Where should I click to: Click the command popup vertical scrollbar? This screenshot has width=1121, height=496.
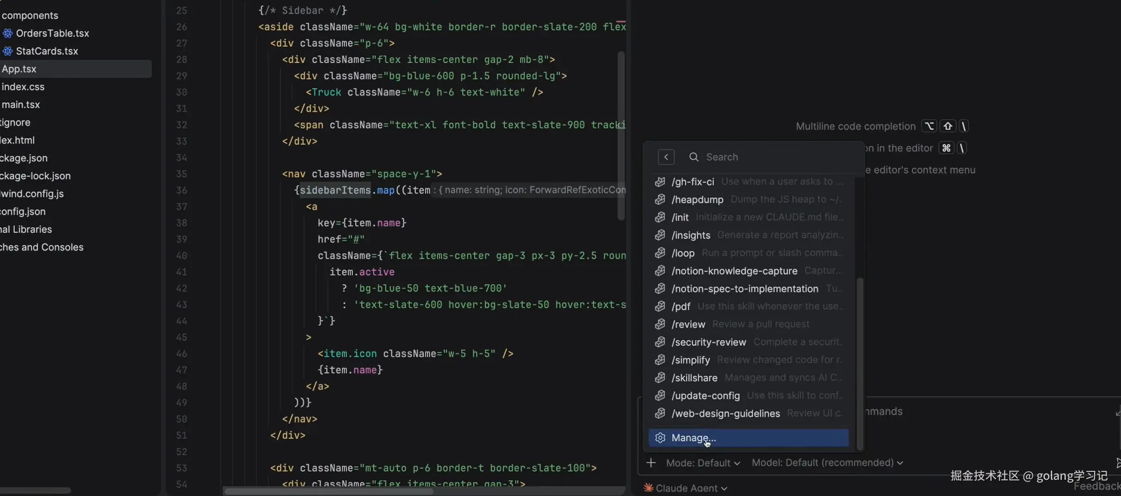pyautogui.click(x=860, y=363)
